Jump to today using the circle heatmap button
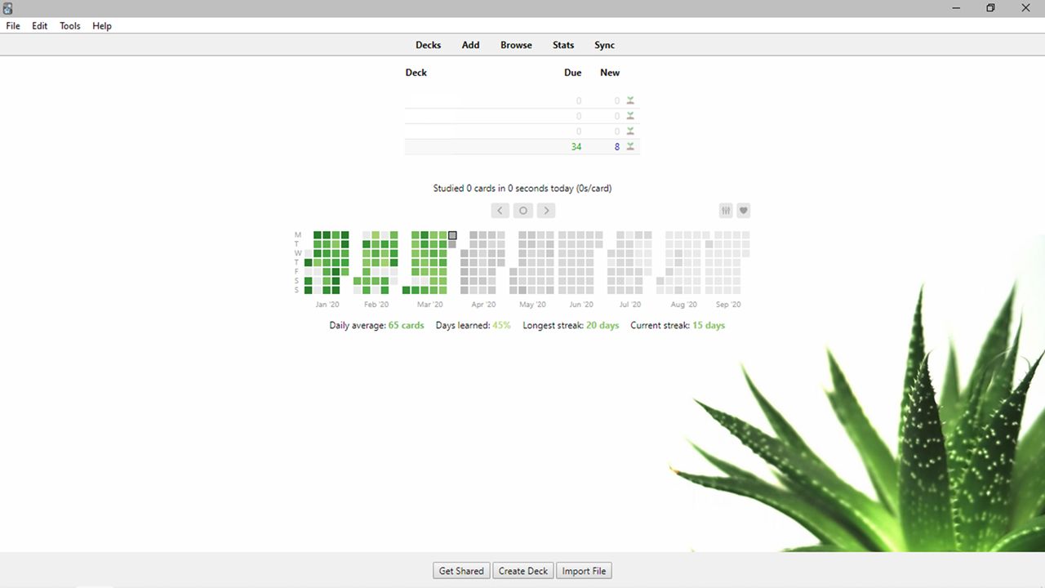The image size is (1045, 588). click(x=522, y=210)
